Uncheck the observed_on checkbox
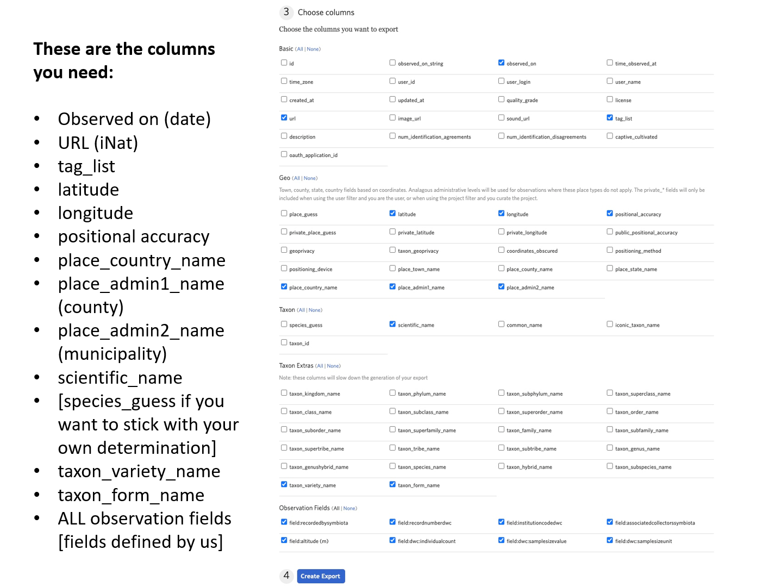 (501, 62)
